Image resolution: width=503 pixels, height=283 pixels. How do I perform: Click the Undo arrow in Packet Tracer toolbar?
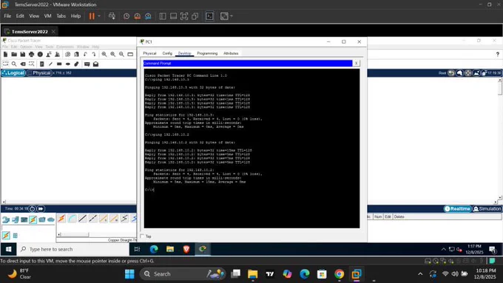(85, 55)
